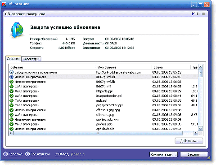The image size is (216, 165).
Task: Click the vertical scrollbar thumb
Action: point(201,73)
